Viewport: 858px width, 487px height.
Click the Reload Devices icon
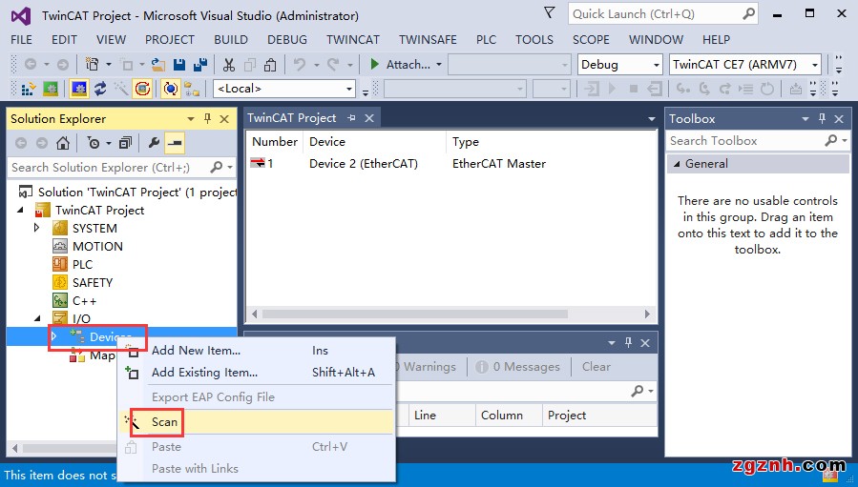click(99, 89)
